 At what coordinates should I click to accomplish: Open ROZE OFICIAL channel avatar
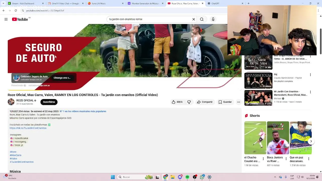point(11,102)
